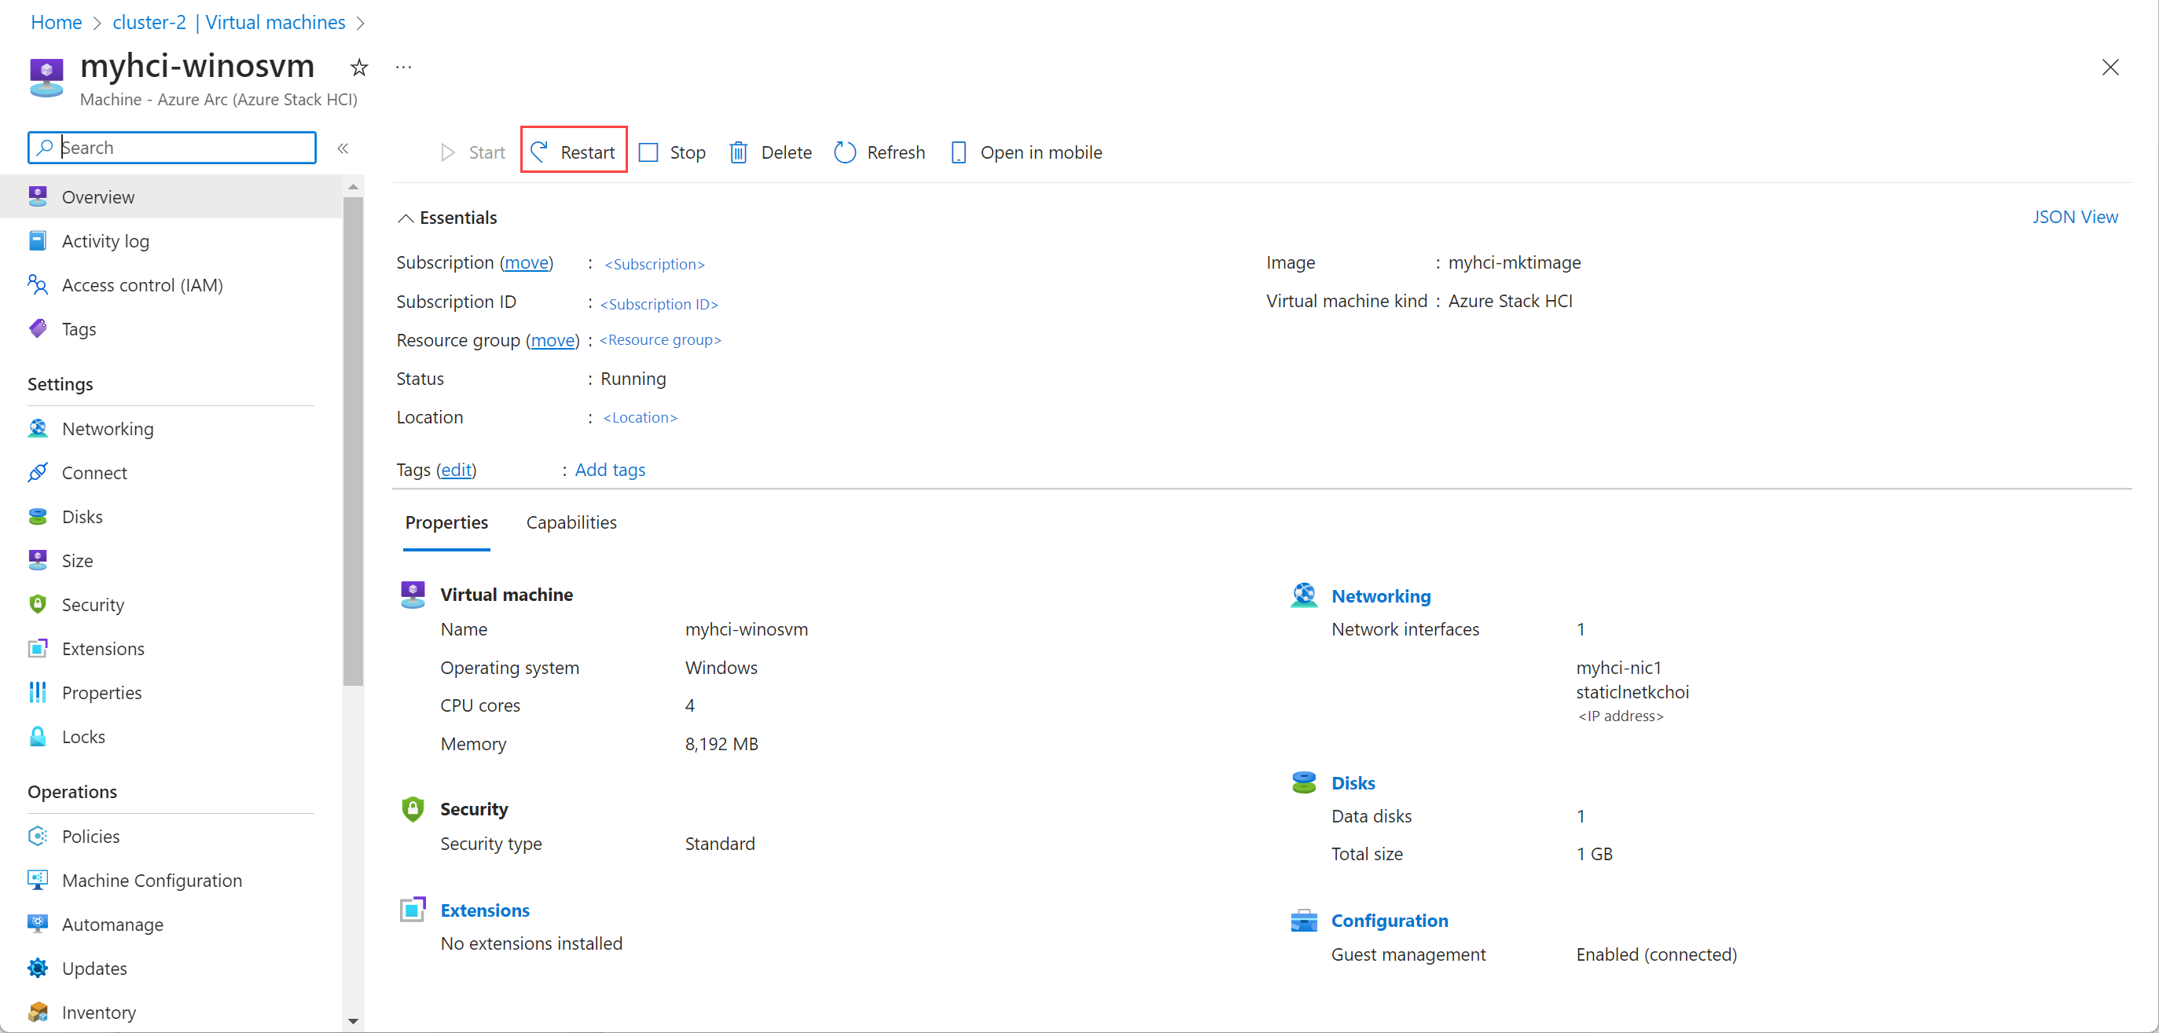Switch to the Properties tab
The width and height of the screenshot is (2159, 1033).
coord(446,522)
